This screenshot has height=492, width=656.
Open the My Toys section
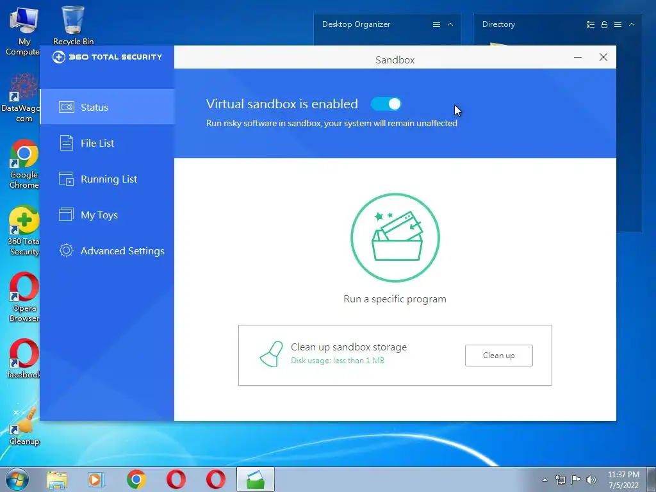107,215
